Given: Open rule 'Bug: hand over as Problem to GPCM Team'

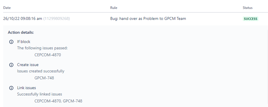Looking at the screenshot, I should pos(148,18).
